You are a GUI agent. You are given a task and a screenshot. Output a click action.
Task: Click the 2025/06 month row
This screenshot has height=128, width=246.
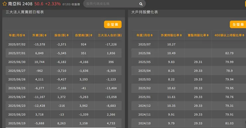coord(188,53)
